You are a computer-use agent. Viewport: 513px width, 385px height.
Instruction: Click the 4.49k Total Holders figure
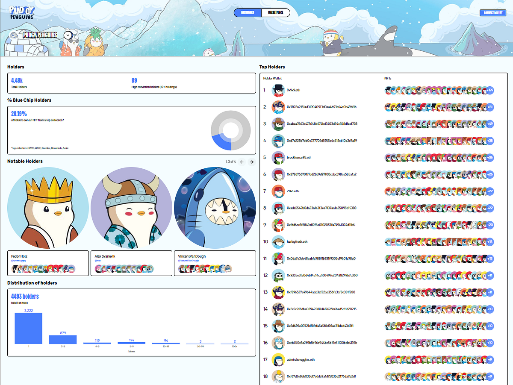pyautogui.click(x=17, y=80)
